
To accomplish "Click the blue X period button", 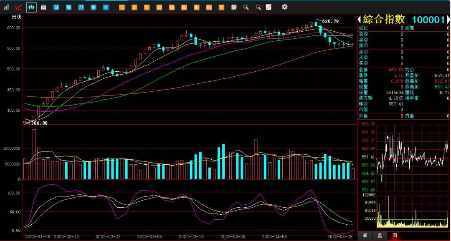I will tap(106, 8).
